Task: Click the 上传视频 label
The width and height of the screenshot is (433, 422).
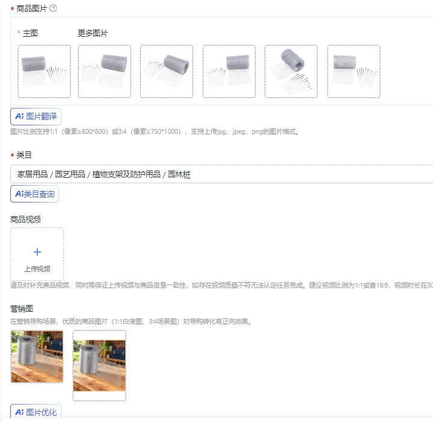Action: [37, 269]
